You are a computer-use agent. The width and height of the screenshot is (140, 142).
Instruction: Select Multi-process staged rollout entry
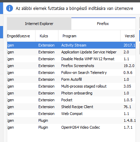coord(71,86)
